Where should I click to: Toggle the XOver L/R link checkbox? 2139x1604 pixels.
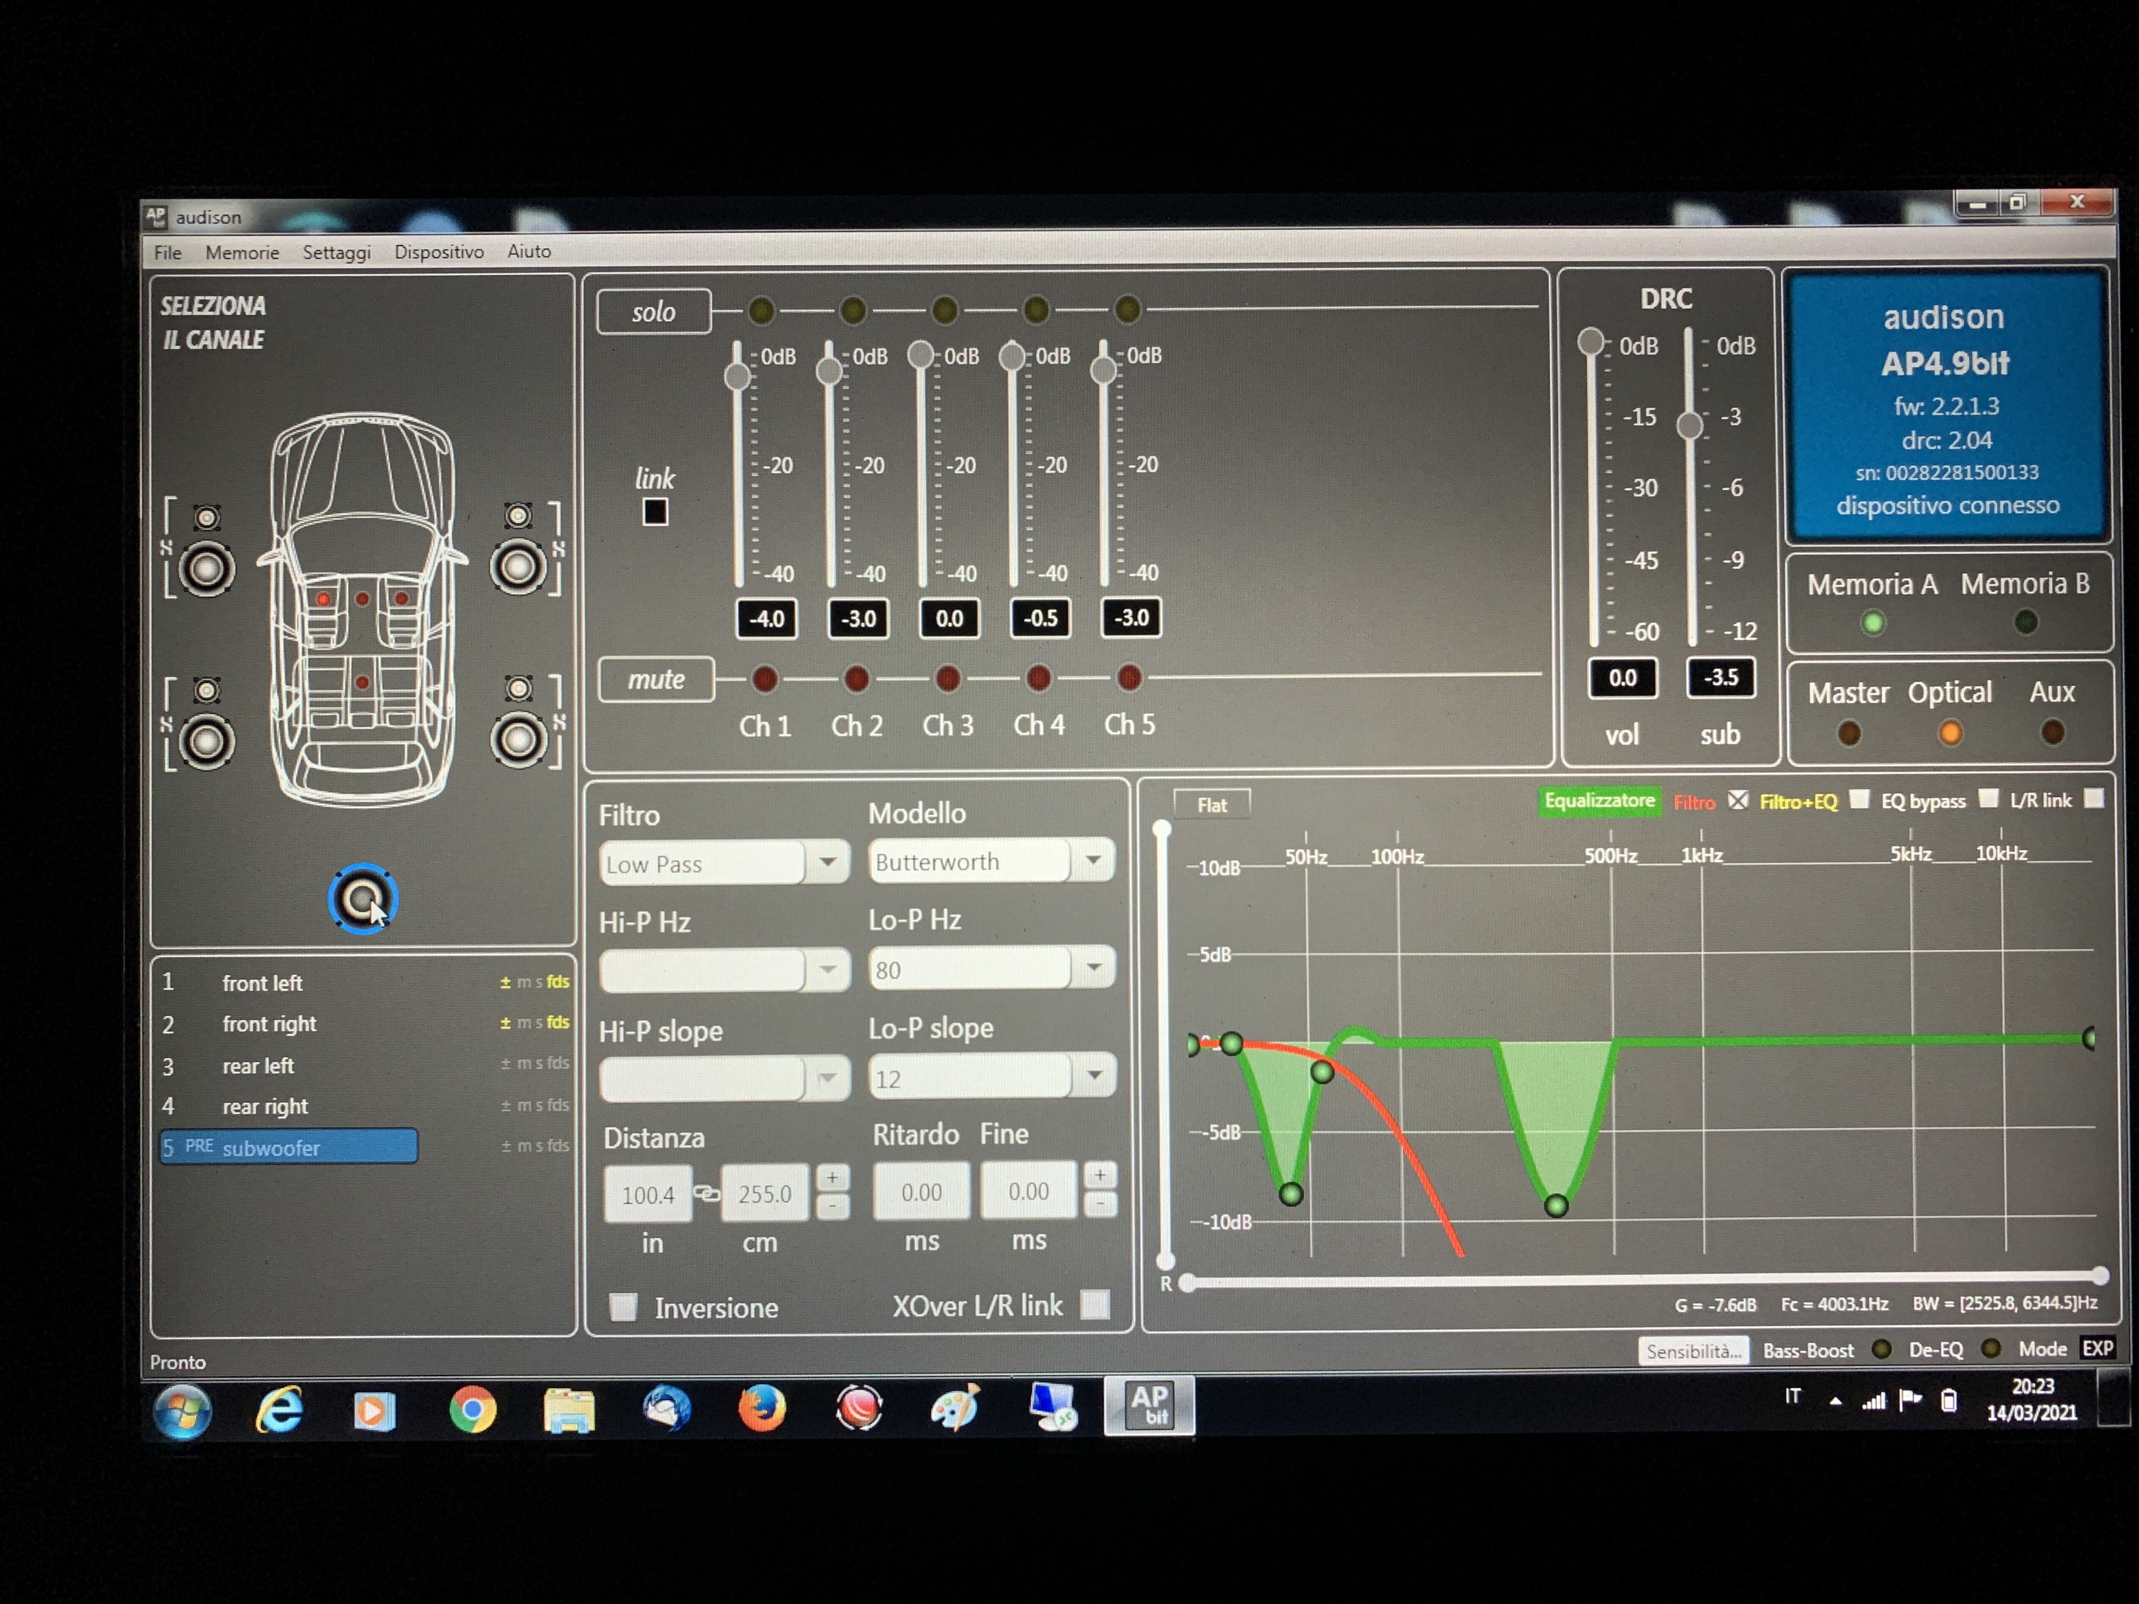tap(1094, 1304)
